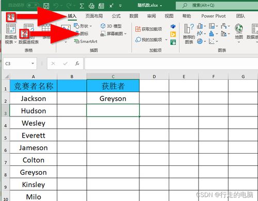This screenshot has width=258, height=201.
Task: Click the formula bar confirm checkmark button
Action: 66,63
